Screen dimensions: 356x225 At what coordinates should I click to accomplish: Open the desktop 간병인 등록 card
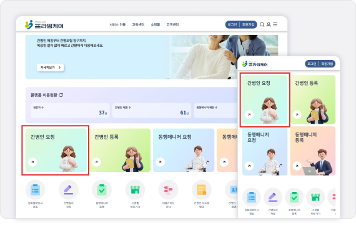120,150
